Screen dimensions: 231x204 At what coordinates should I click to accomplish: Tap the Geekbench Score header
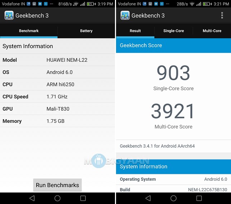174,45
